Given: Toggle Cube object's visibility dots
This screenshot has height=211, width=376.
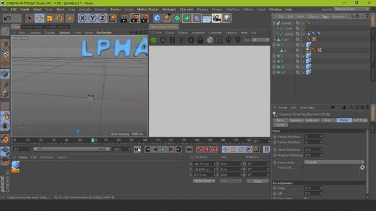Looking at the screenshot, I should [x=301, y=39].
